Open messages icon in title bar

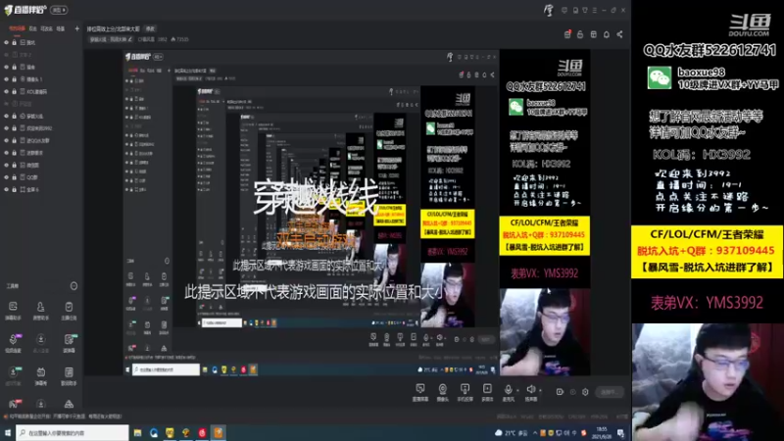point(564,10)
